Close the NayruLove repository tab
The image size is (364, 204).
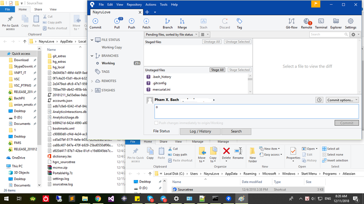(x=140, y=12)
